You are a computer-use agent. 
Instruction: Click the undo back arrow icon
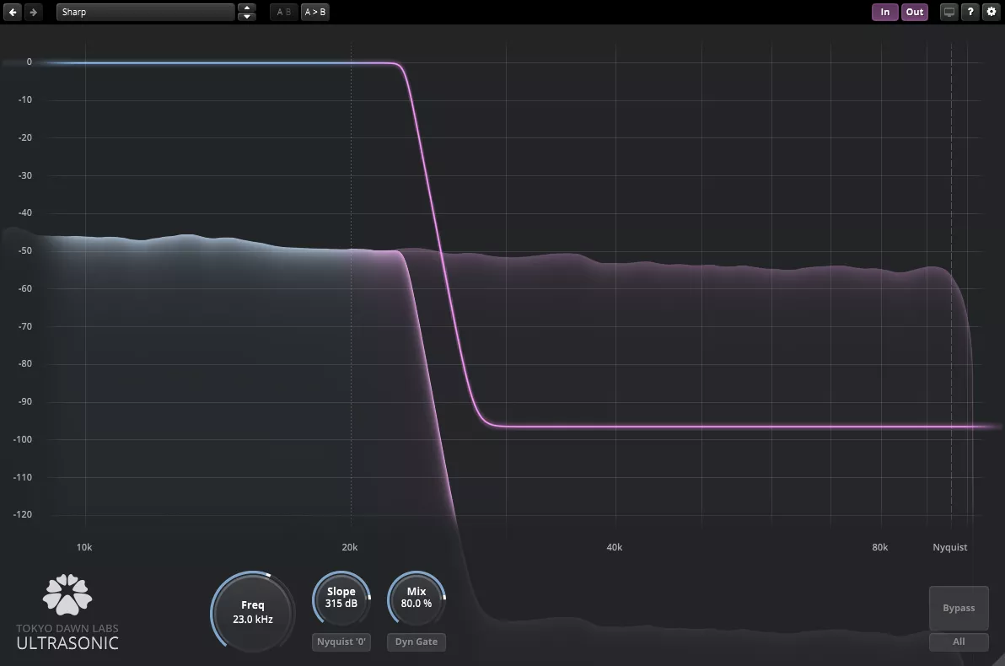coord(13,12)
